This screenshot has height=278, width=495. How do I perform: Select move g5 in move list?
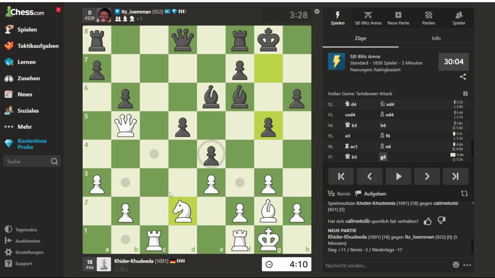point(383,157)
